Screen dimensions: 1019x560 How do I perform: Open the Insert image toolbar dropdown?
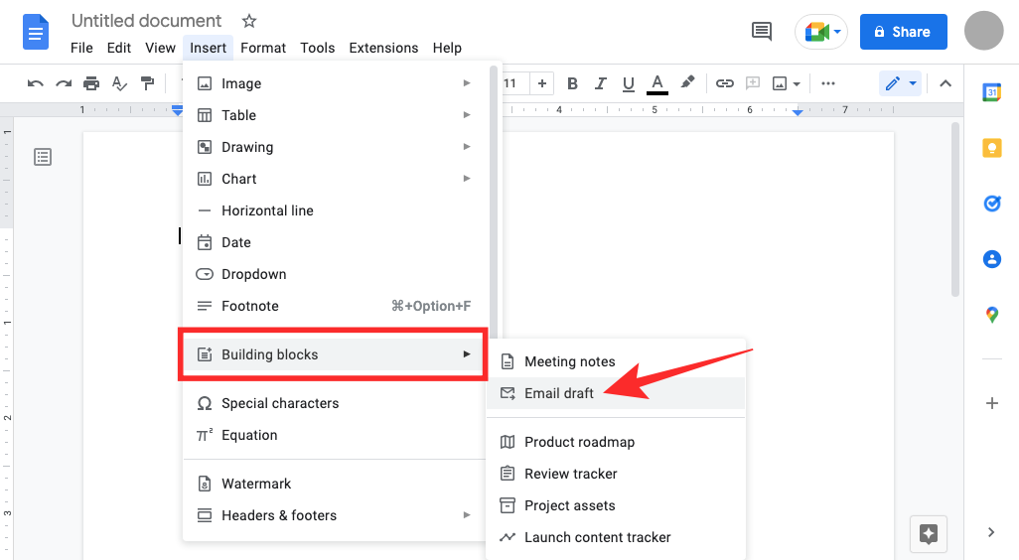point(786,83)
